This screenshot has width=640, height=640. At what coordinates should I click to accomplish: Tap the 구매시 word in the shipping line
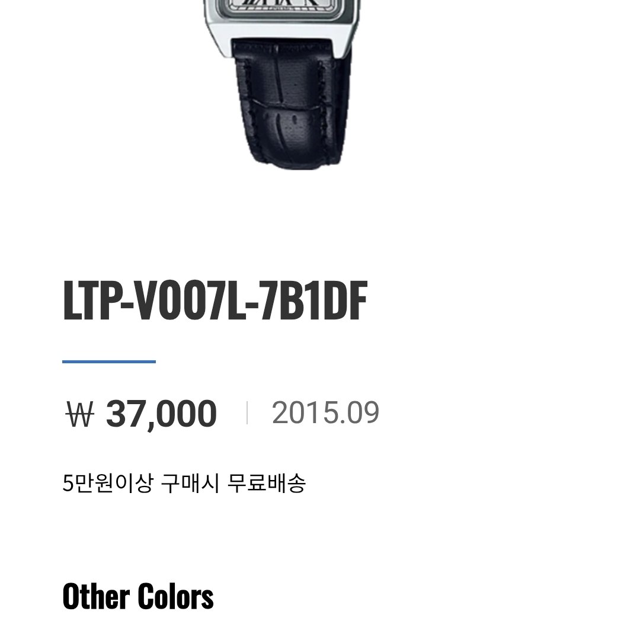click(190, 483)
